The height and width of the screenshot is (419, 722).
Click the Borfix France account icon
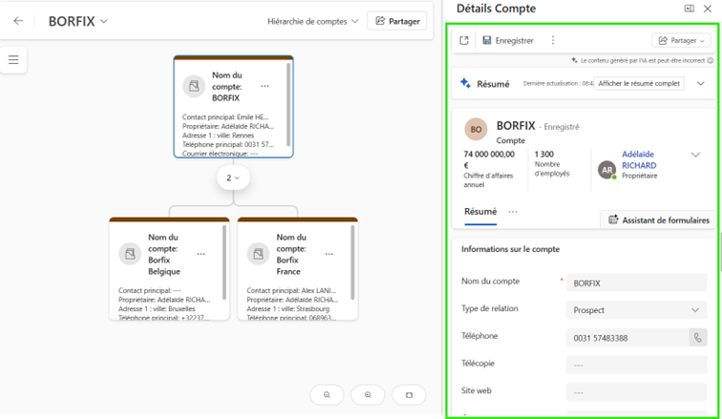[258, 254]
